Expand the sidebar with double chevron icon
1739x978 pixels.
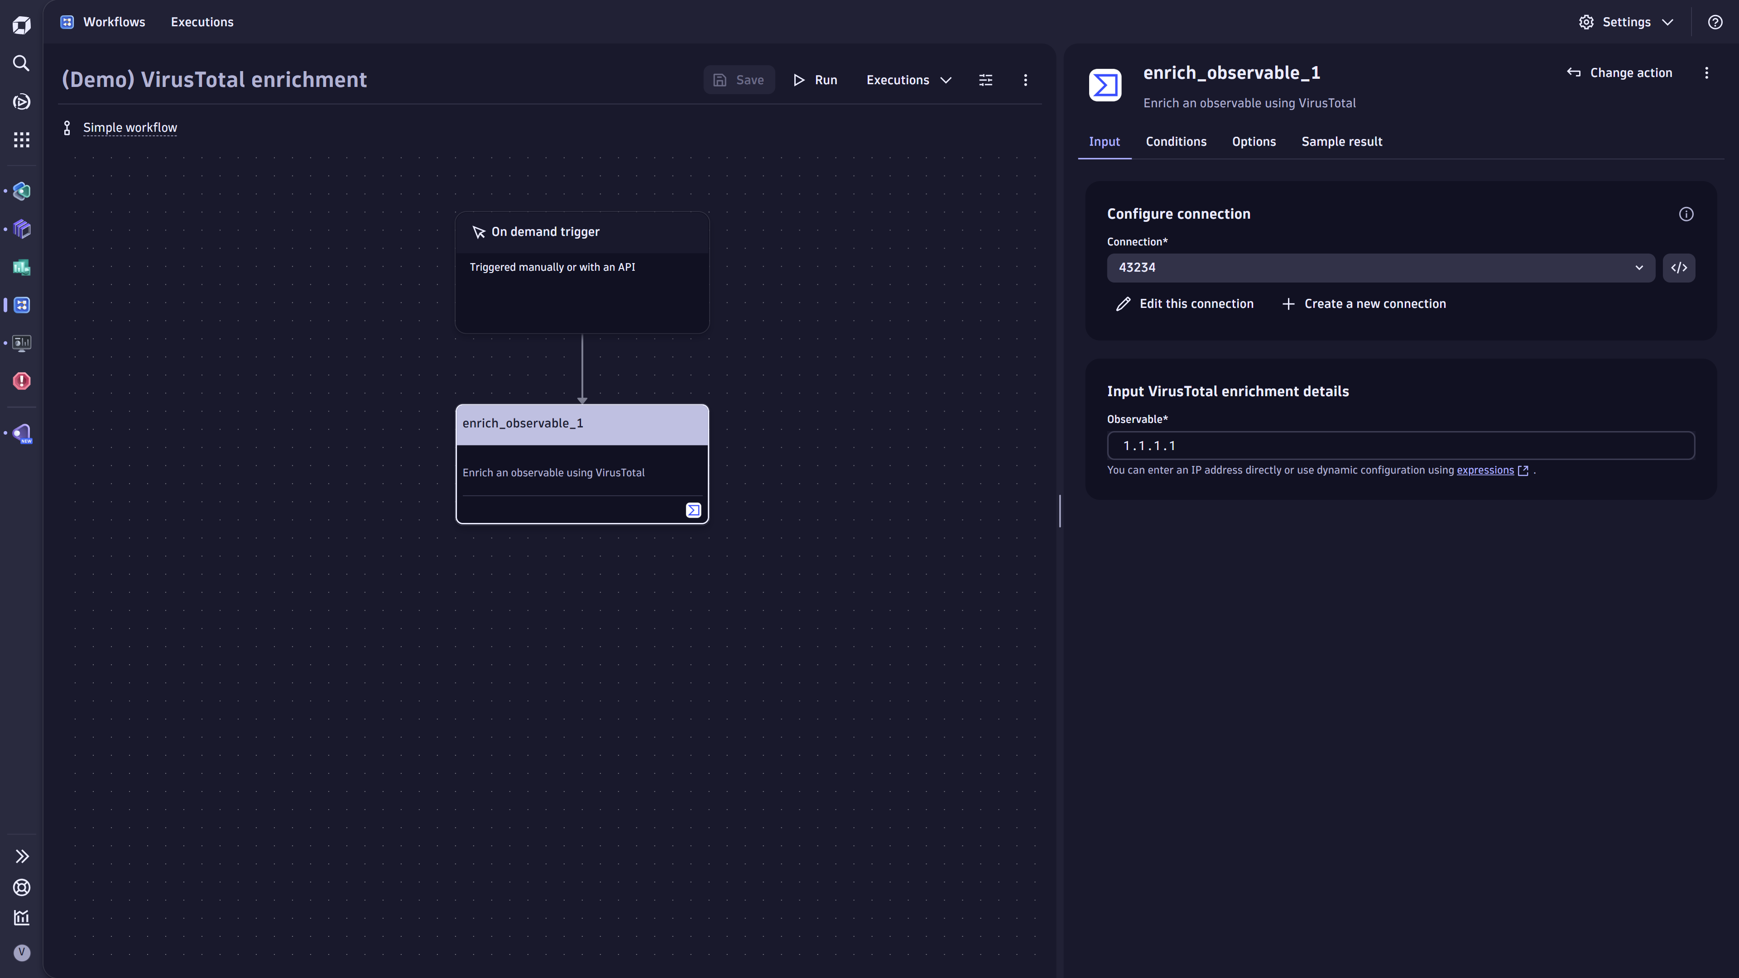click(22, 857)
